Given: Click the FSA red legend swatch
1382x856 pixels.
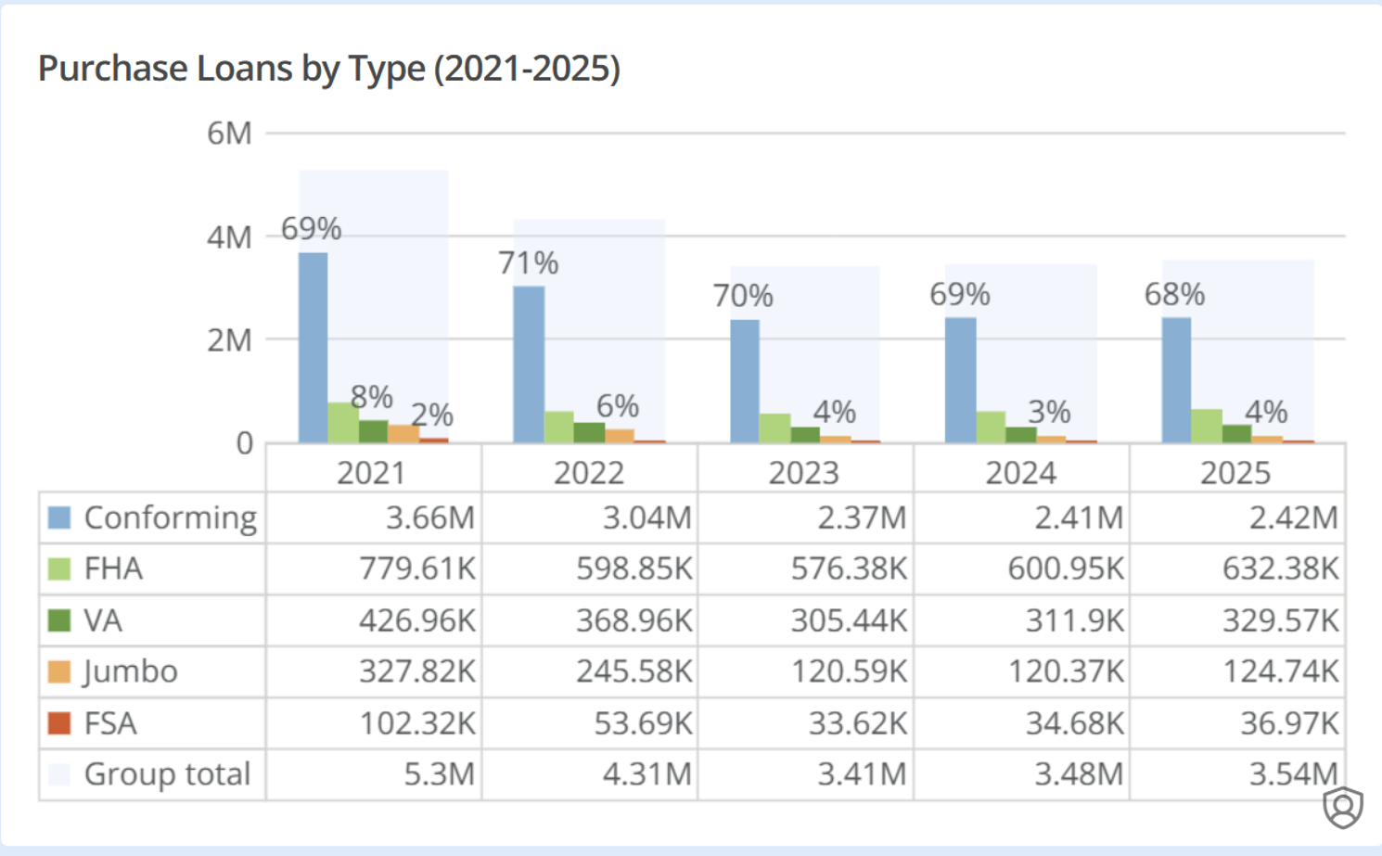Looking at the screenshot, I should tap(59, 723).
